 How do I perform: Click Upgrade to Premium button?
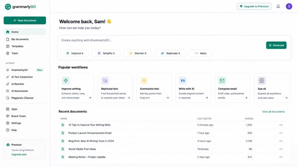(x=254, y=6)
